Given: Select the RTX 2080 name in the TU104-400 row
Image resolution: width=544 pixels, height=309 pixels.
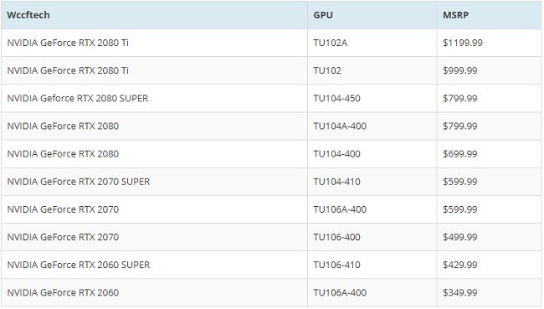Looking at the screenshot, I should tap(63, 154).
